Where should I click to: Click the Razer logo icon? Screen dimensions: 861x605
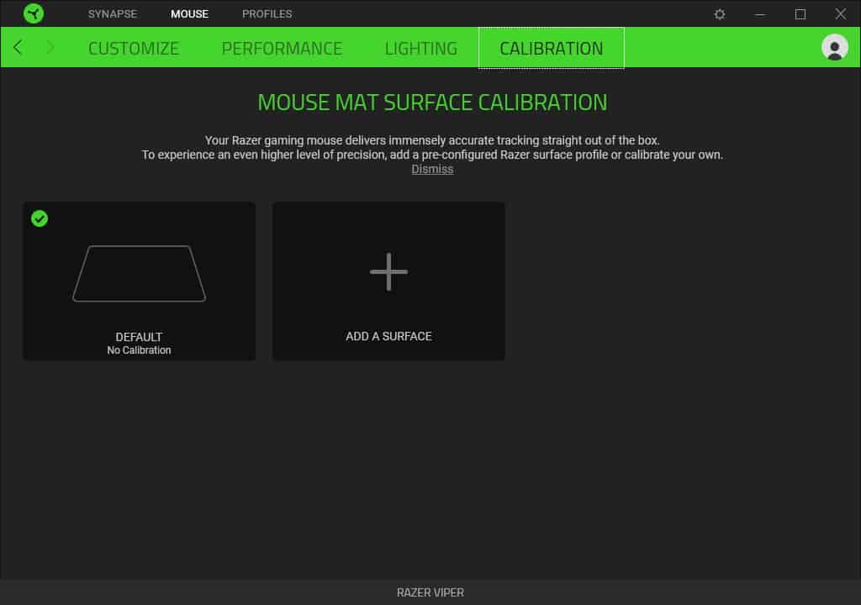coord(34,13)
